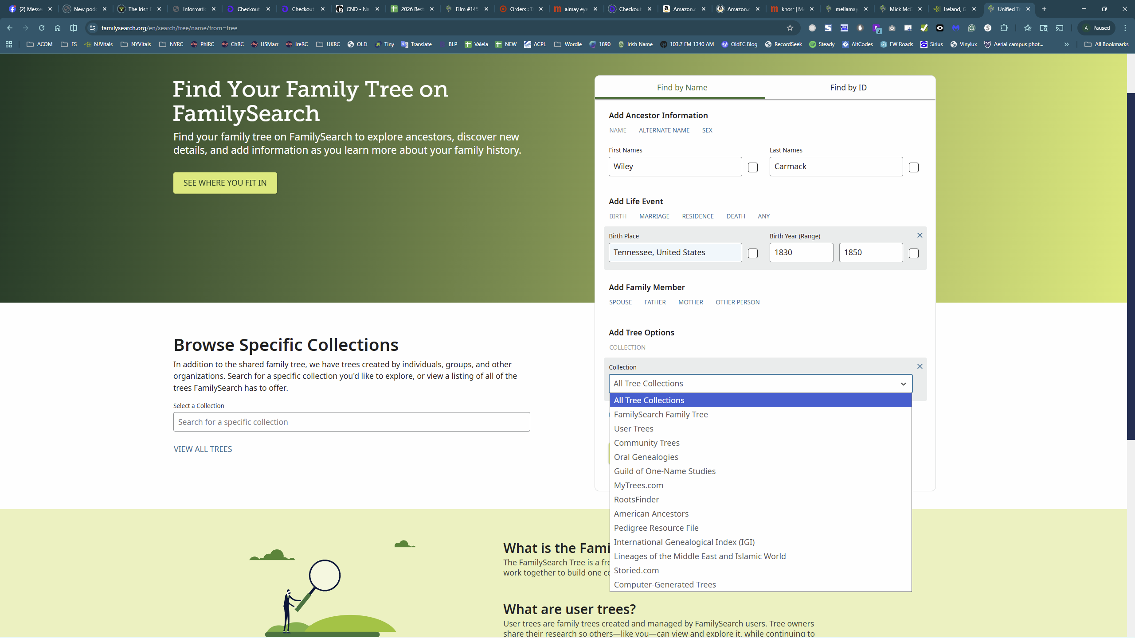Select International Genealogical Index (IGI)
This screenshot has width=1135, height=638.
tap(760, 542)
